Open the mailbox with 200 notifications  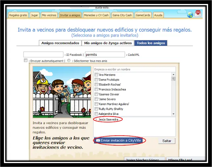click(198, 14)
